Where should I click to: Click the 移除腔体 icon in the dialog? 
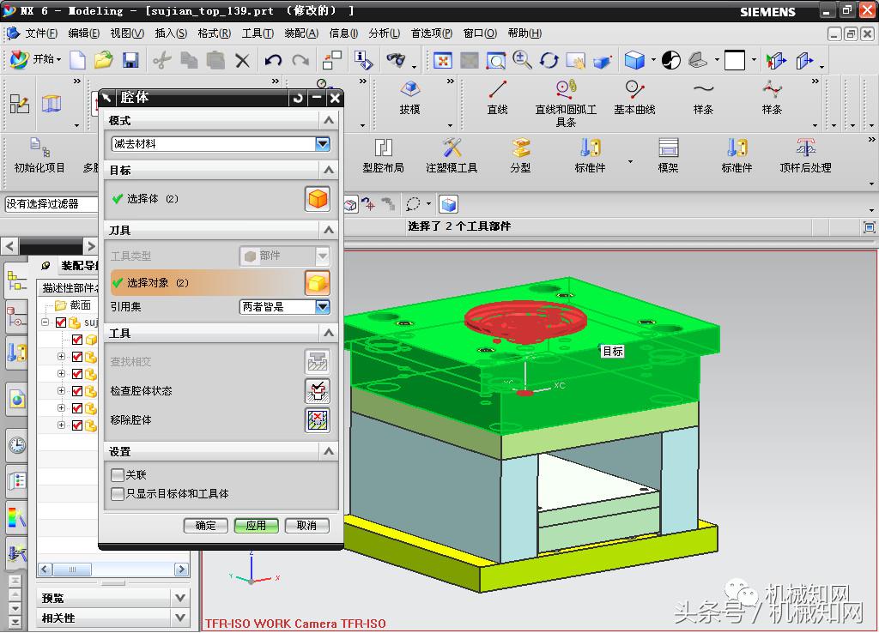coord(318,420)
